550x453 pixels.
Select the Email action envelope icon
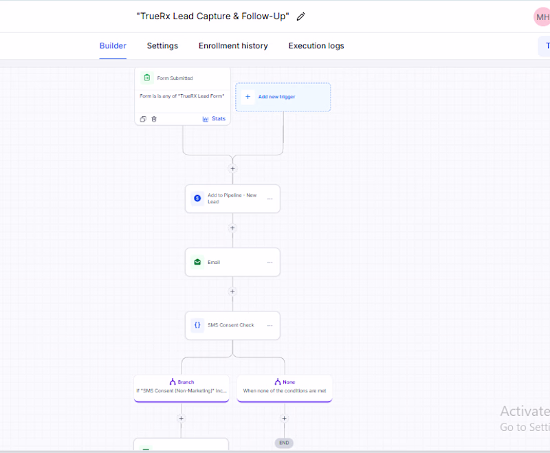(197, 262)
